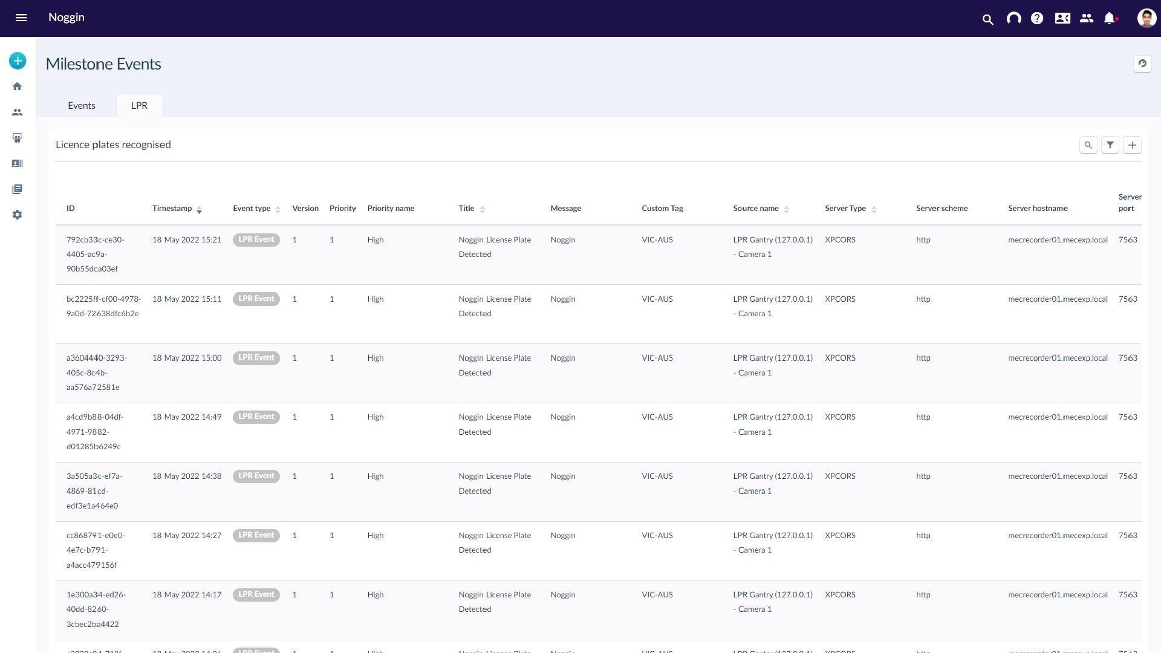Viewport: 1161px width, 653px height.
Task: Select timestamp 18 May 2022 14:27
Action: pyautogui.click(x=187, y=536)
